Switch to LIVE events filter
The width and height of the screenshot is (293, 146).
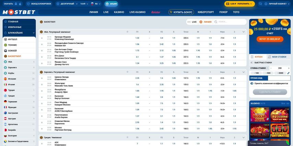[x=192, y=22]
